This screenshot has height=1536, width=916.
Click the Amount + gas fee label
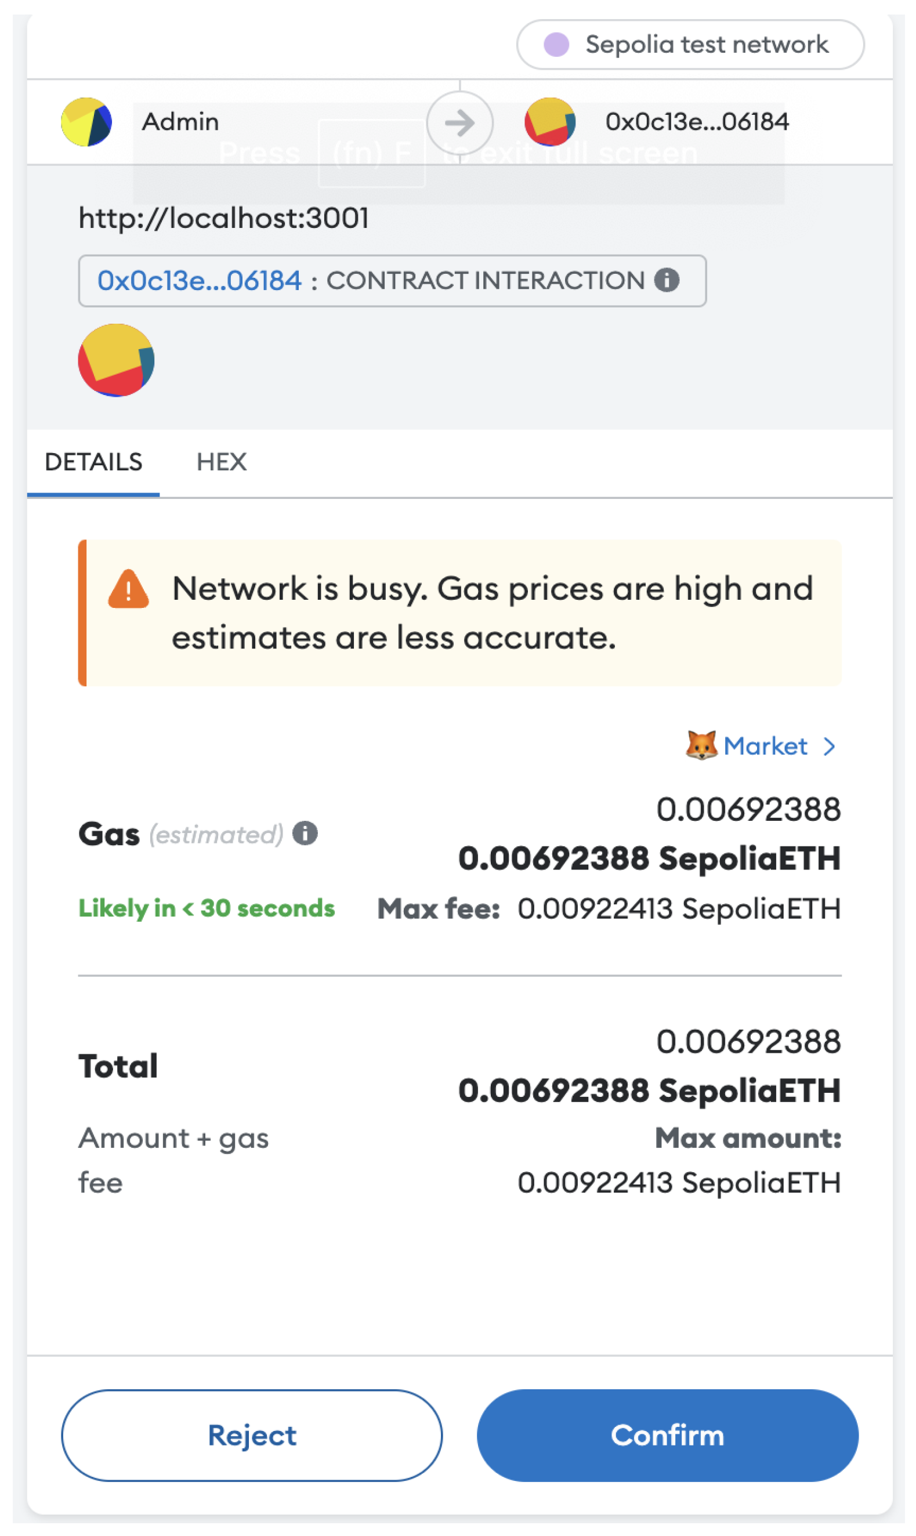click(x=173, y=1160)
